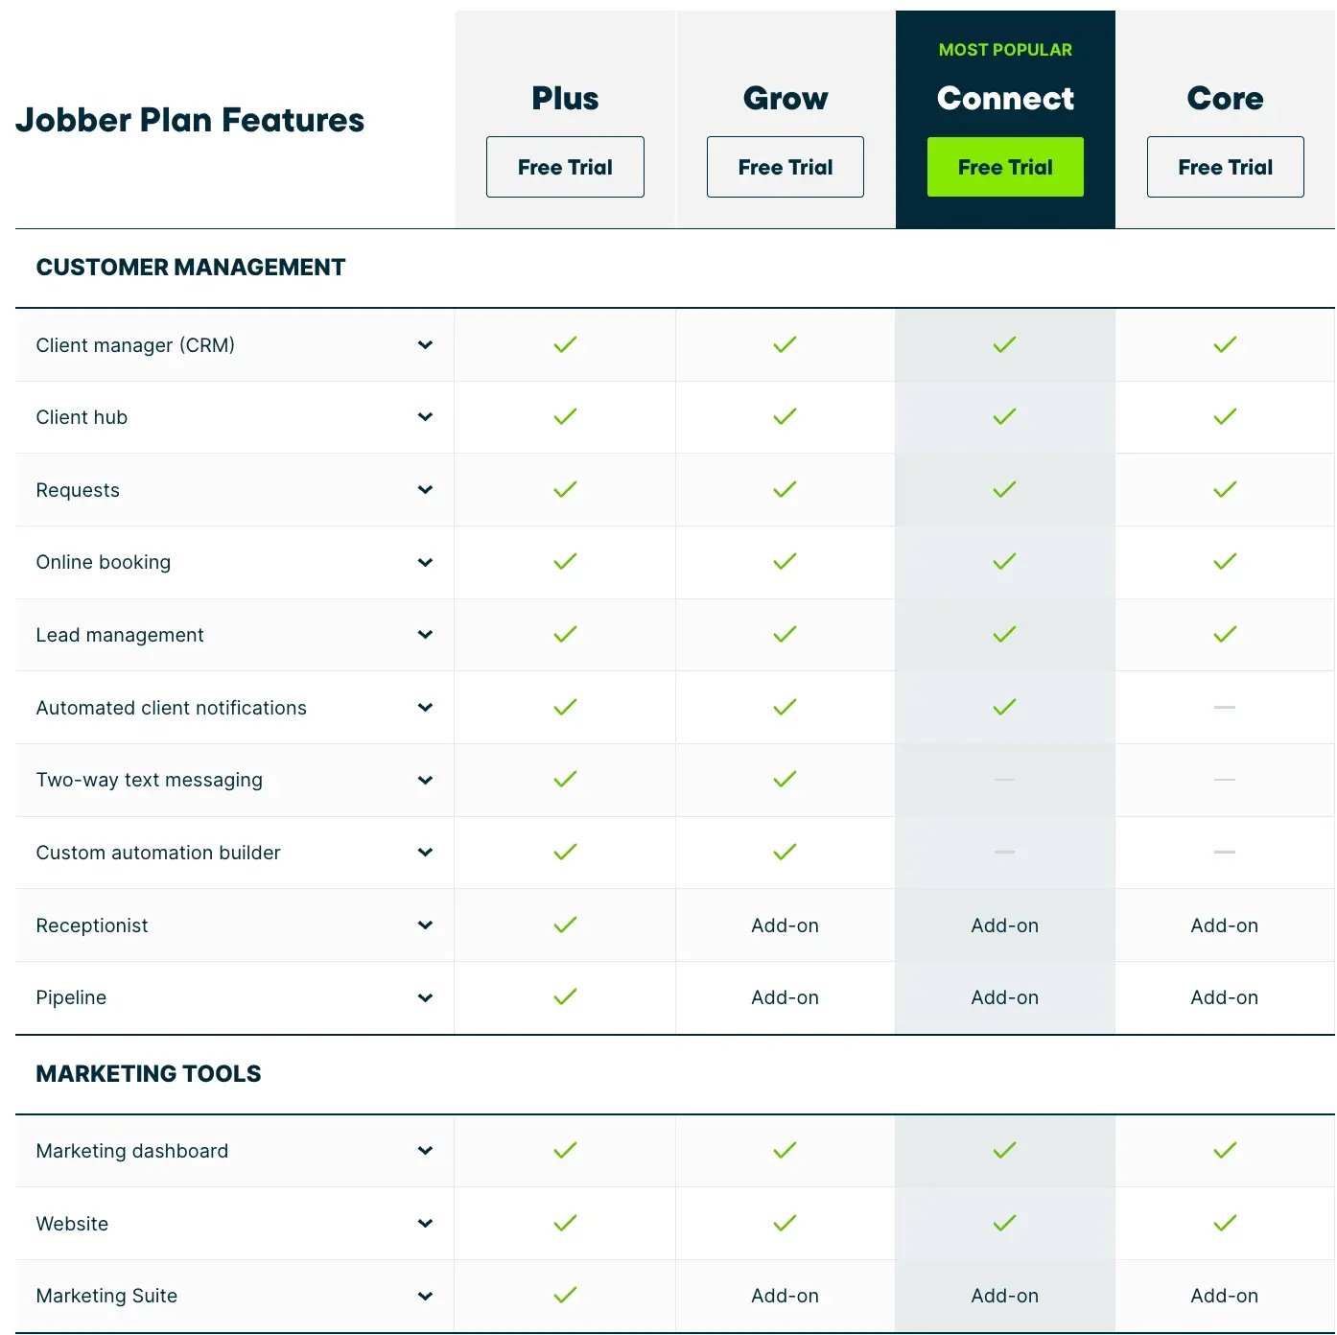This screenshot has height=1335, width=1337.
Task: Start the Plus plan Free Trial
Action: click(565, 167)
